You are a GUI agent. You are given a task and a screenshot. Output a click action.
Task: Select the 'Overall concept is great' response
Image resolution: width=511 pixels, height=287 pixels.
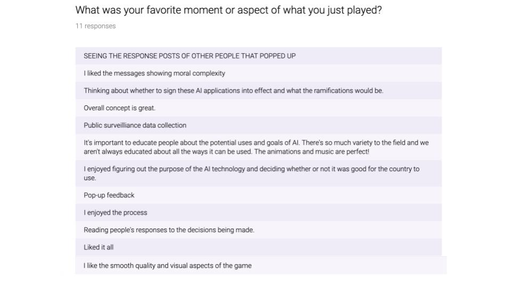click(x=259, y=108)
